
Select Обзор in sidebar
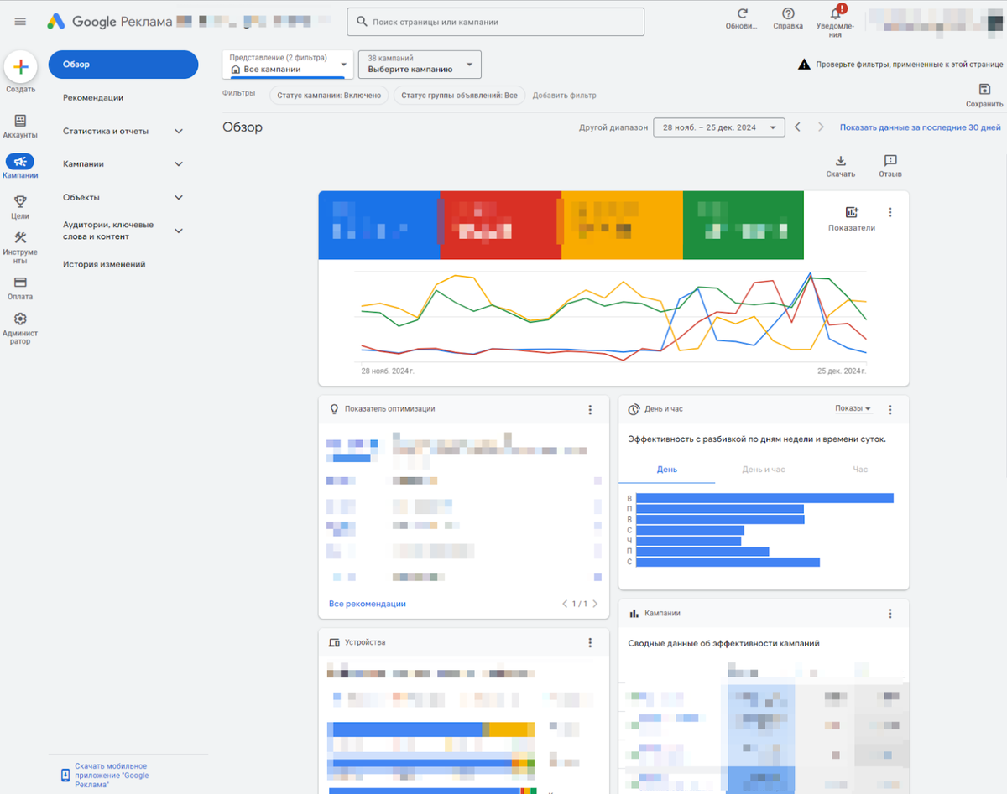point(123,65)
